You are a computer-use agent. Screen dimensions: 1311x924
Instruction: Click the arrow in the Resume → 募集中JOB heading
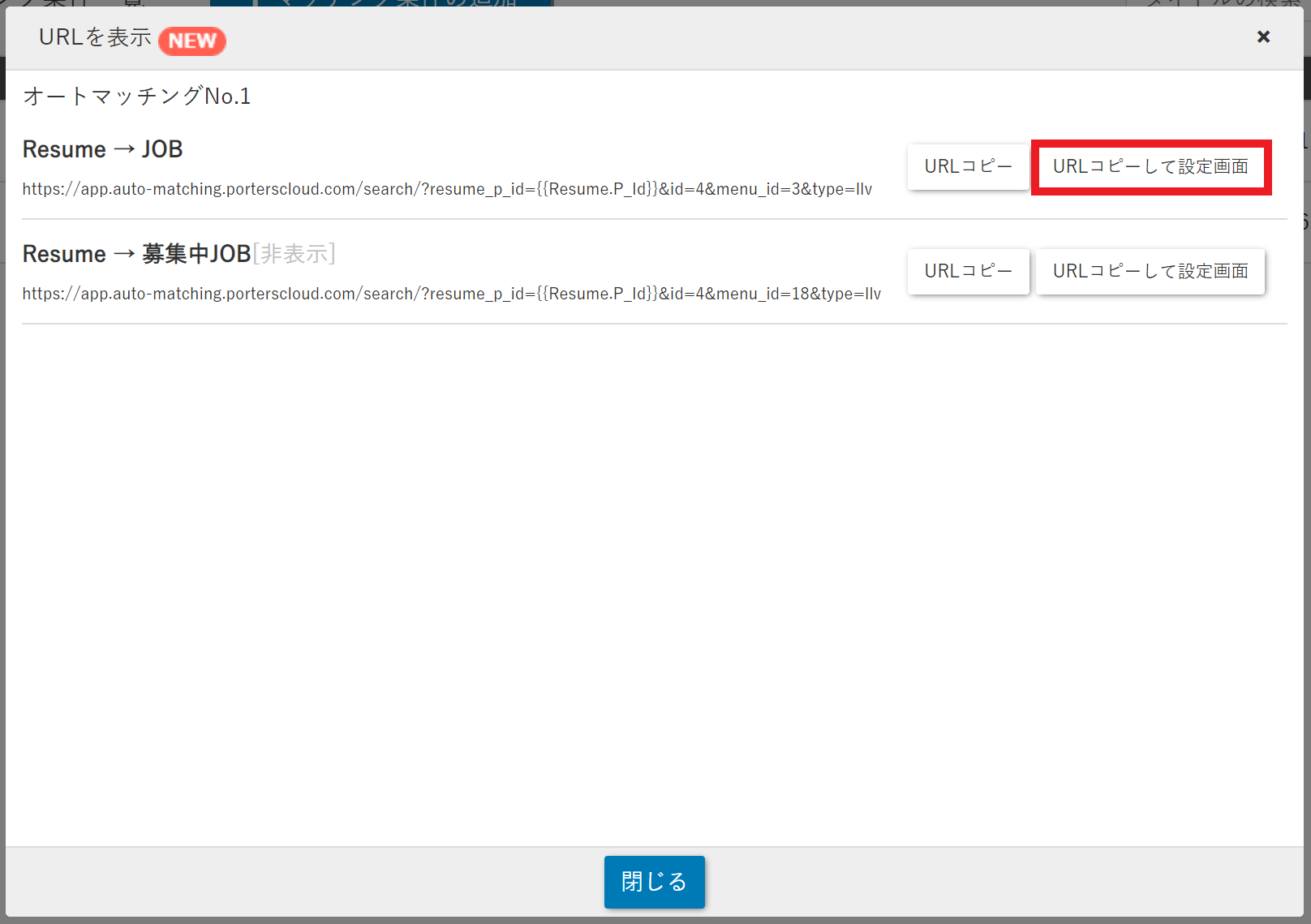point(124,254)
